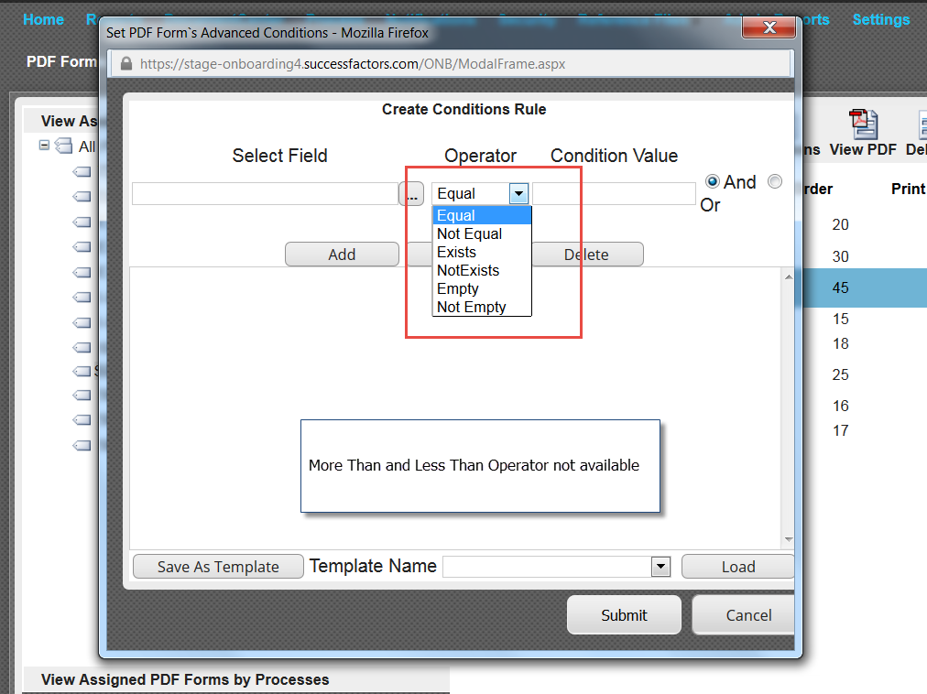The height and width of the screenshot is (694, 927).
Task: Submit the conditions rule
Action: (624, 614)
